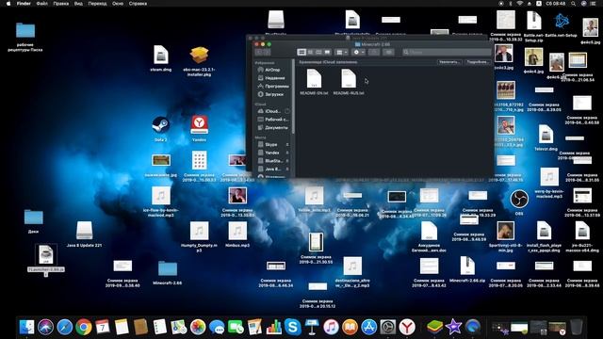The height and width of the screenshot is (339, 603).
Task: Open the Finder menu in menu bar
Action: (24, 4)
